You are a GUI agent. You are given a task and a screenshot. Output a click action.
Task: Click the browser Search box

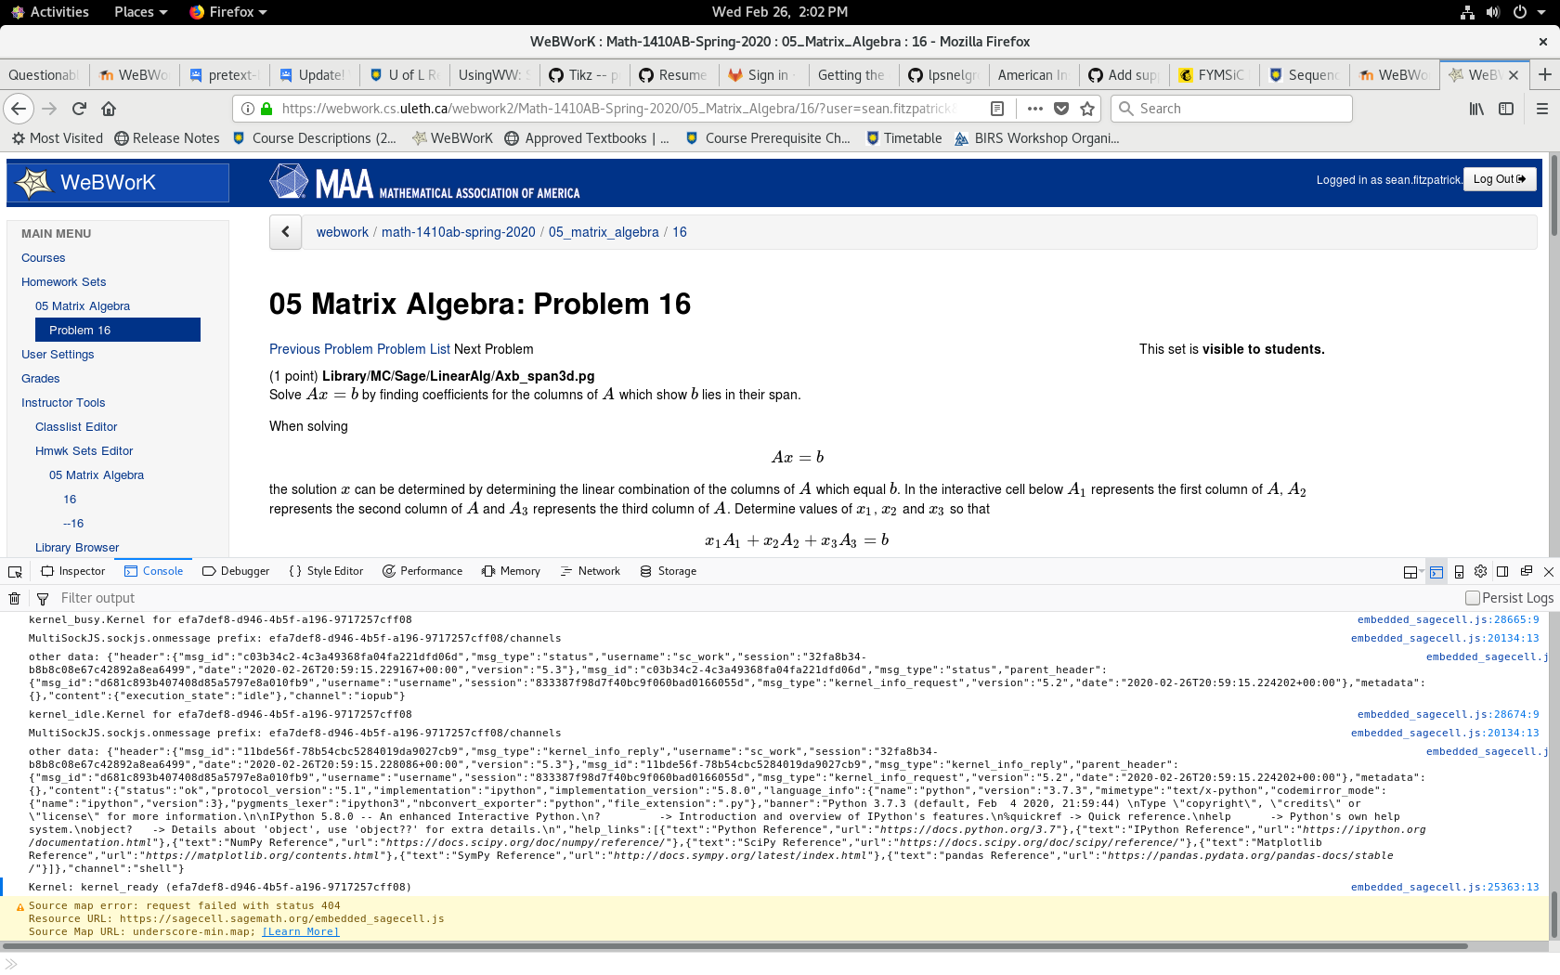(1231, 109)
